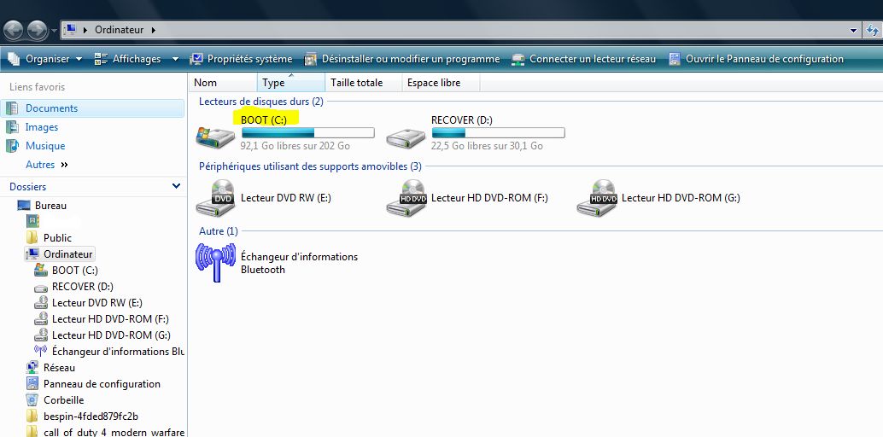883x437 pixels.
Task: Select the Lecteur HD DVD-ROM (F:) icon
Action: pyautogui.click(x=406, y=198)
